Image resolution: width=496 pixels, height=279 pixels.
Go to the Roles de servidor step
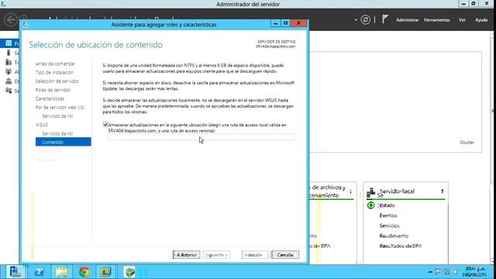point(53,90)
